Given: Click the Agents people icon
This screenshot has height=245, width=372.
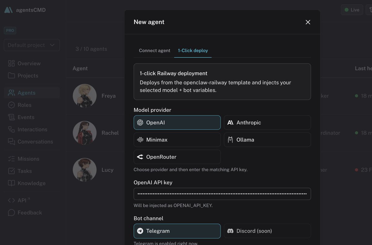Looking at the screenshot, I should 11,93.
